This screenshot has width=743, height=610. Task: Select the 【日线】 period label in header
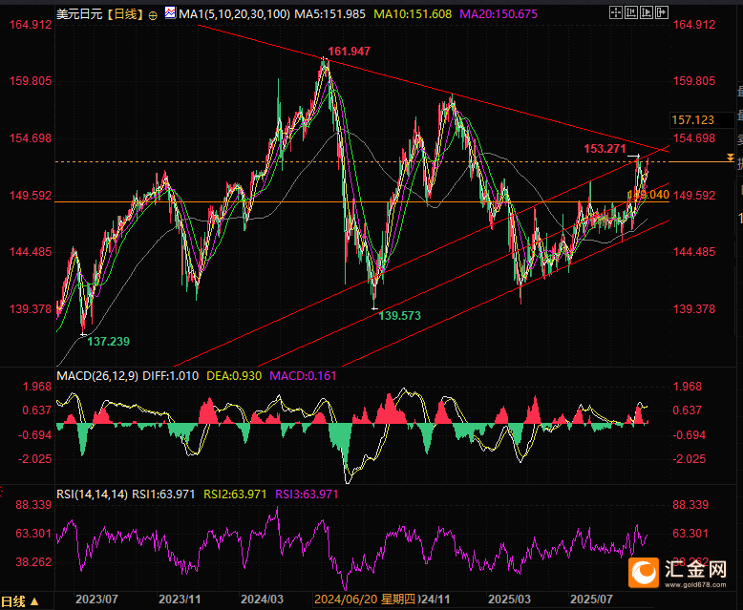click(124, 14)
